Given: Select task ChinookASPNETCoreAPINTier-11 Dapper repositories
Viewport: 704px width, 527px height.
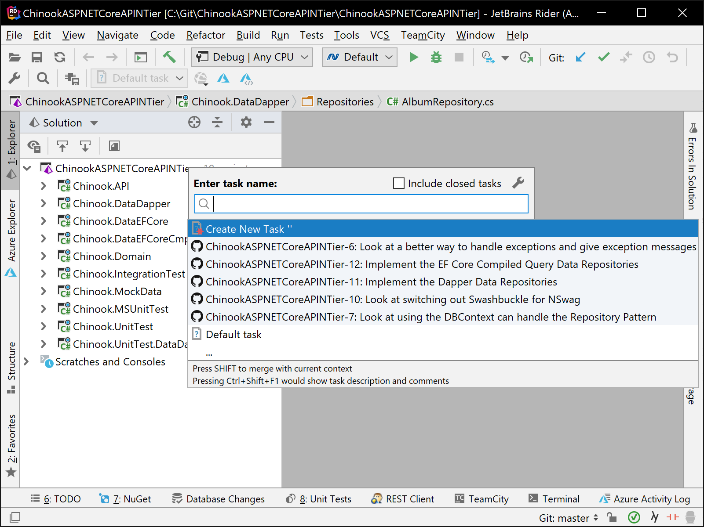Looking at the screenshot, I should 443,282.
